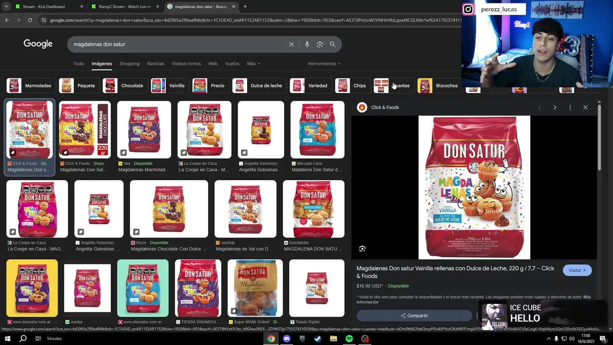
Task: Open the Más información link
Action: pyautogui.click(x=474, y=299)
